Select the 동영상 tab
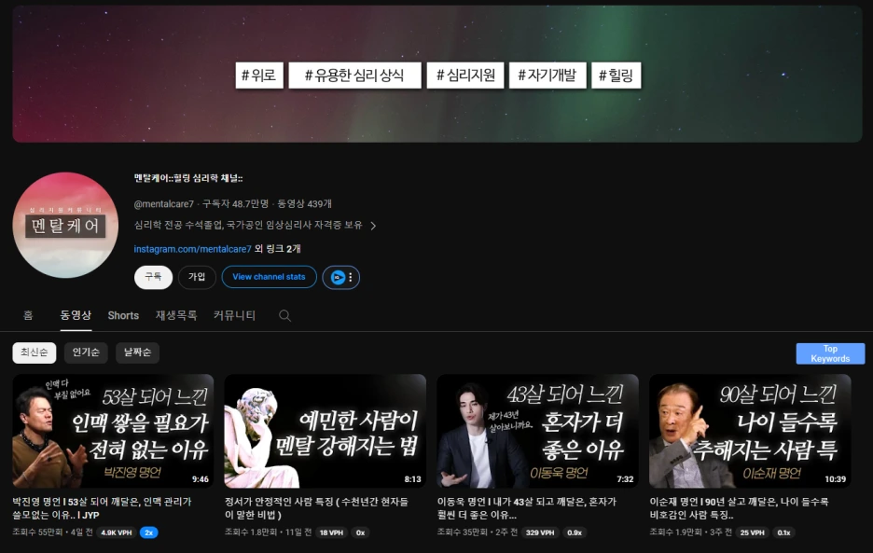 (76, 315)
